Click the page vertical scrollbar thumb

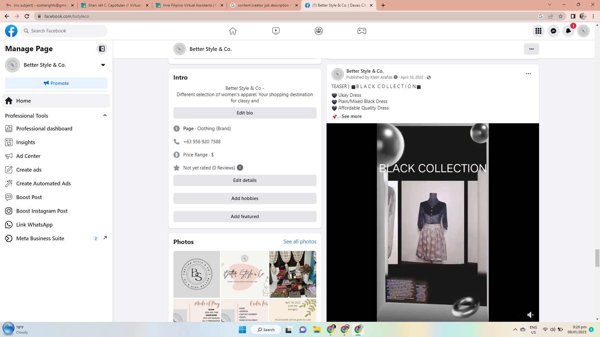point(597,258)
